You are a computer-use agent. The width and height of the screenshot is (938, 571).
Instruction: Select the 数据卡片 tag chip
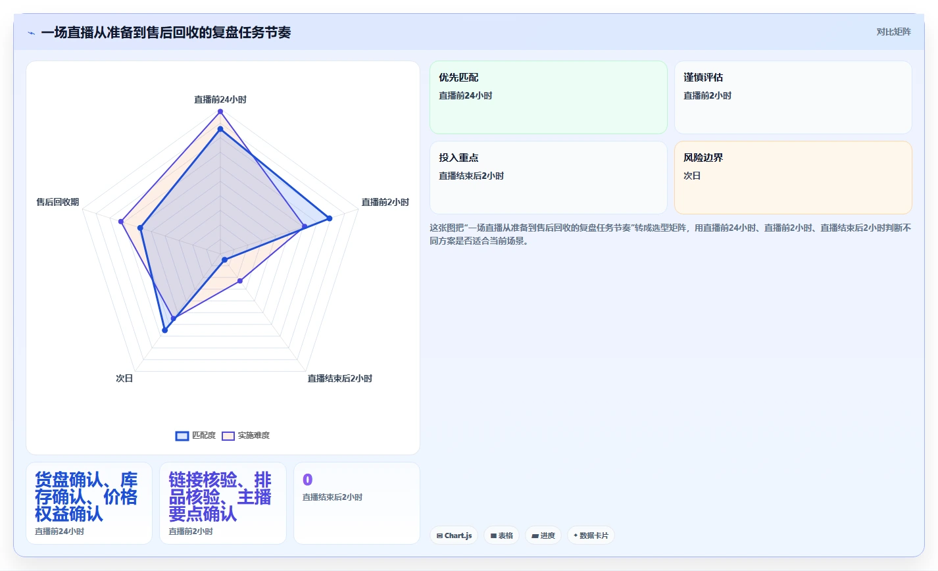pos(591,535)
